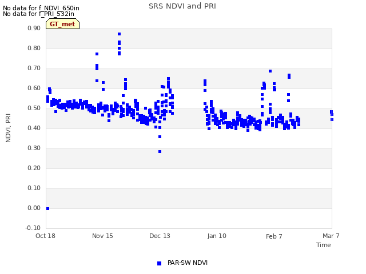The width and height of the screenshot is (366, 274).
Task: Click the 'No data for f_PRI_532in' message
Action: [38, 14]
